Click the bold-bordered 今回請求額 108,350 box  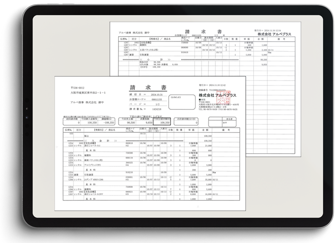tap(162, 121)
